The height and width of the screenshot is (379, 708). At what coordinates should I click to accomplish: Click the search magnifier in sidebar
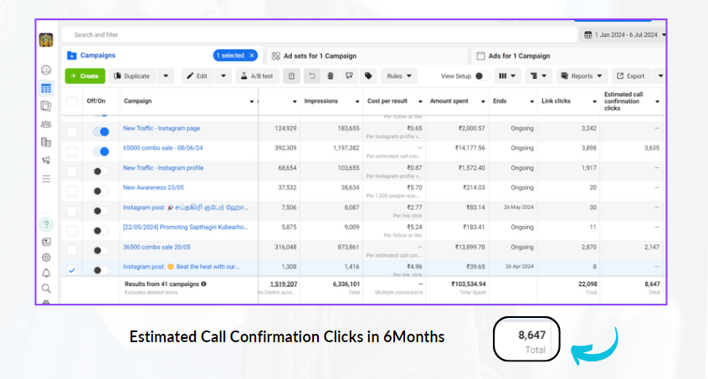46,288
